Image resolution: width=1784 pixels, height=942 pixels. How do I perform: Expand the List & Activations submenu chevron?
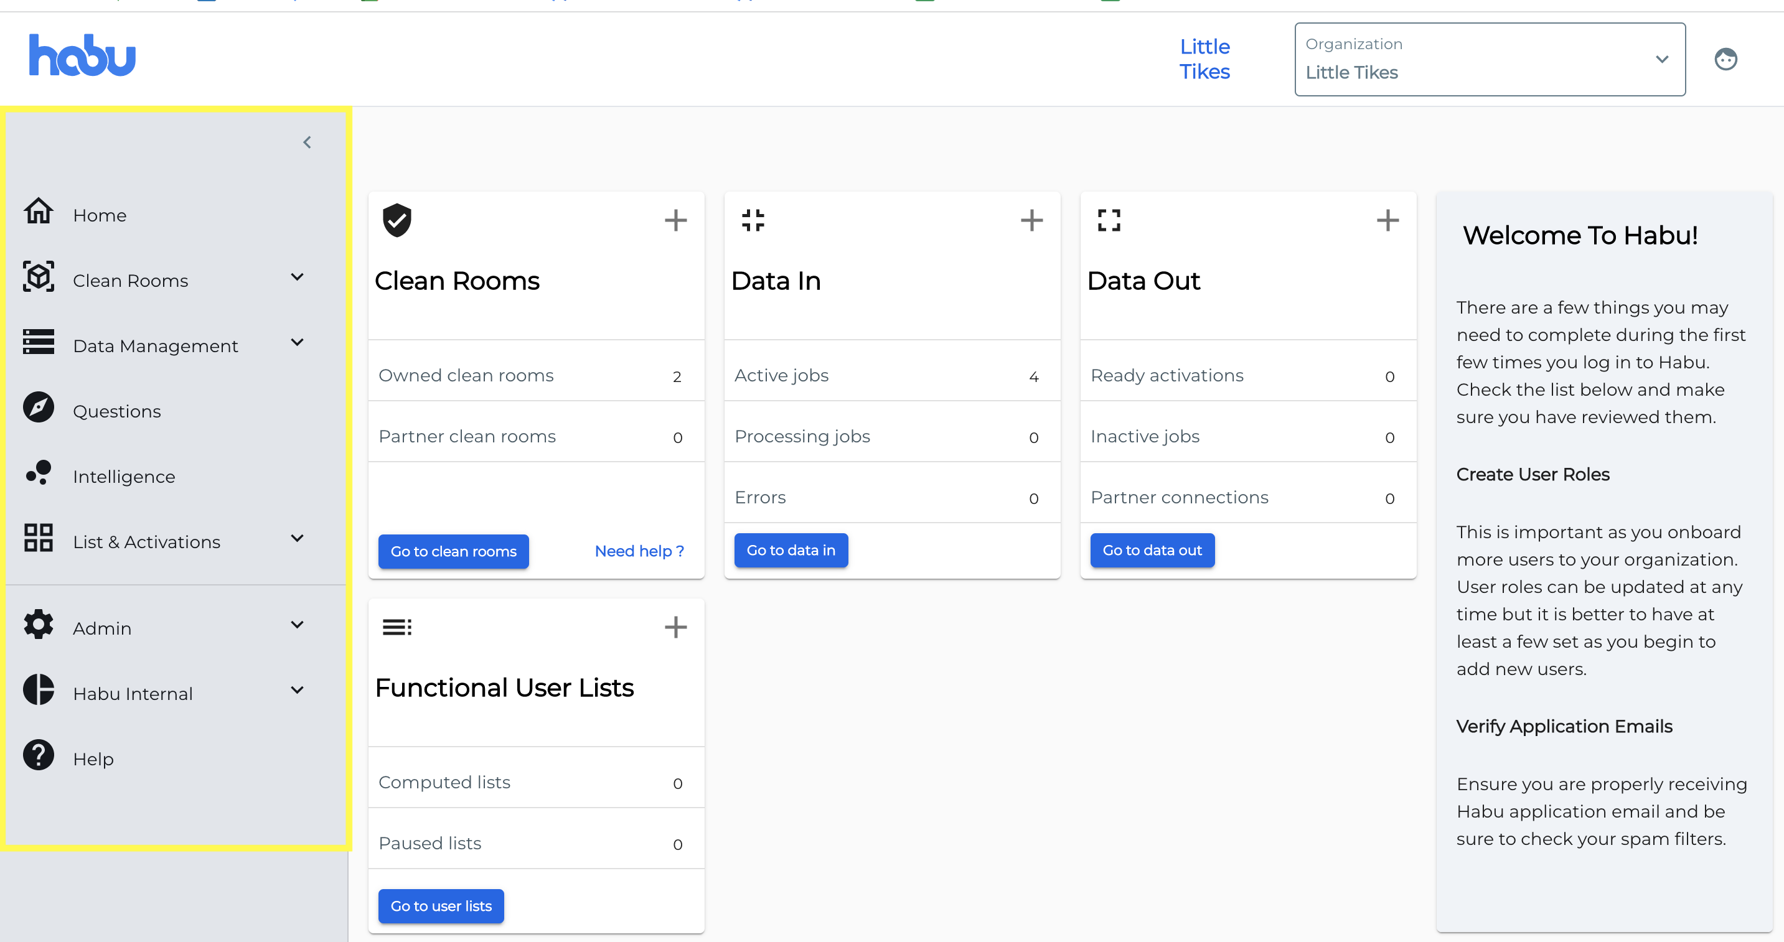pyautogui.click(x=297, y=538)
